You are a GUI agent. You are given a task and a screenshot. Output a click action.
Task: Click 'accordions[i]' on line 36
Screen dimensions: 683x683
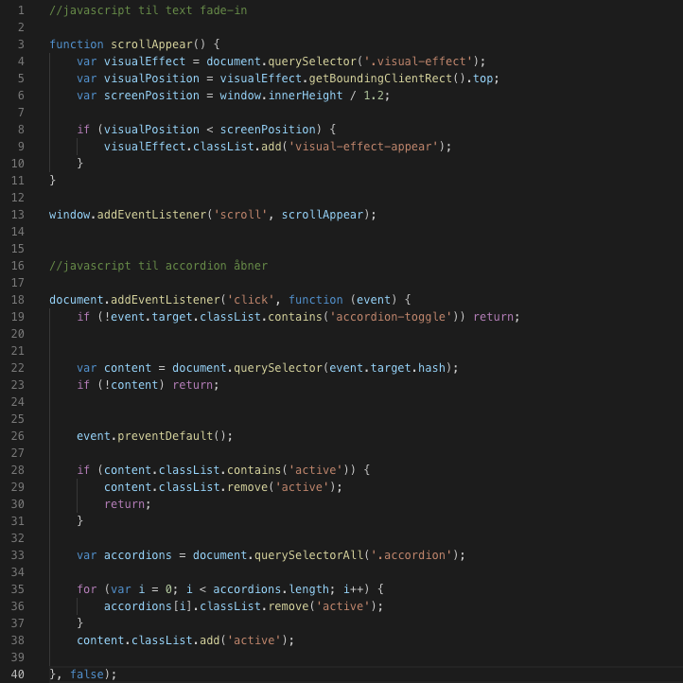pos(149,606)
